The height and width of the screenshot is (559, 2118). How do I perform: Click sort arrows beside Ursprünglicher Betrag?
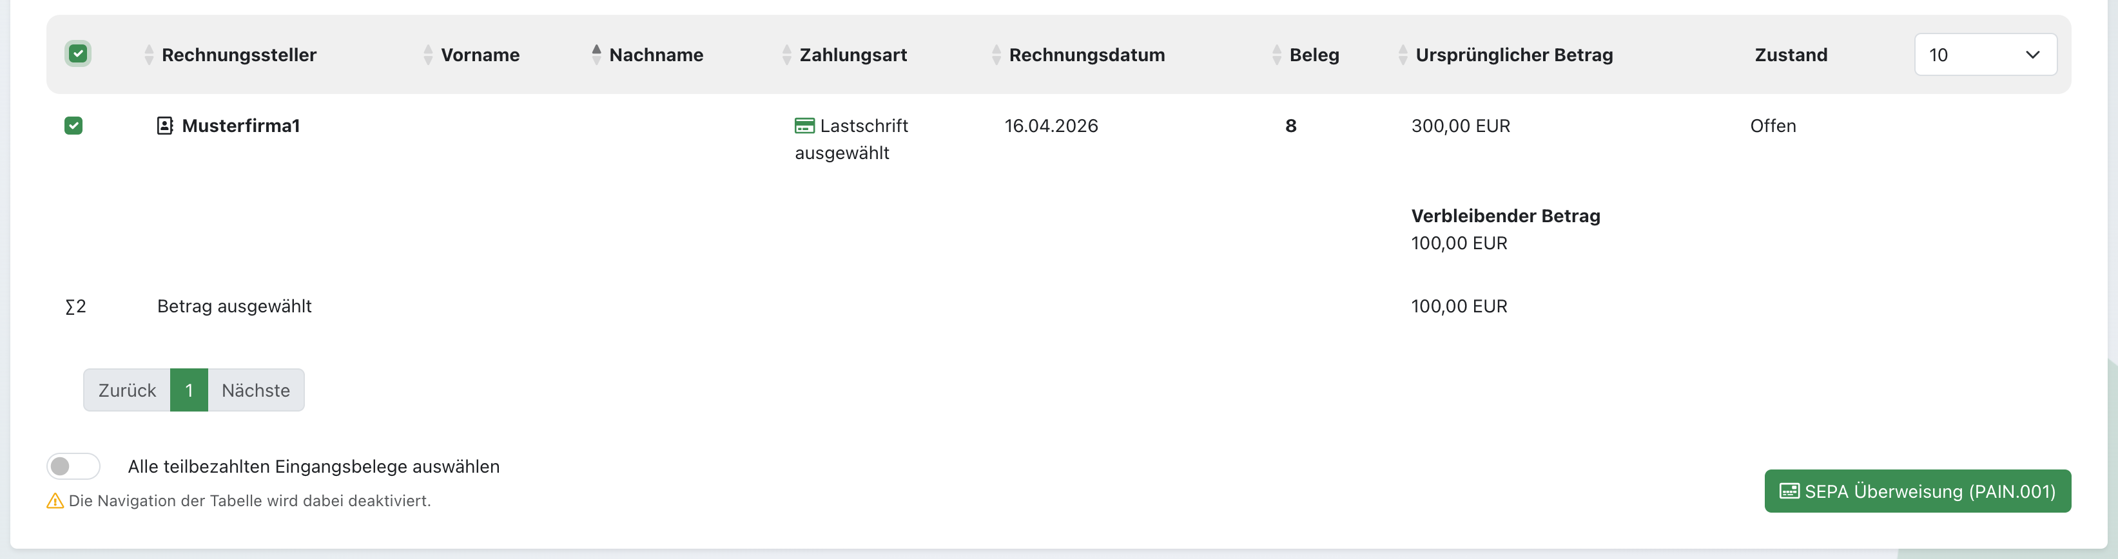[1402, 55]
